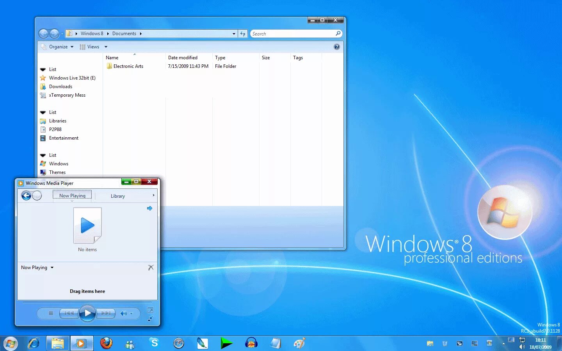This screenshot has height=351, width=562.
Task: Open Paint from the taskbar
Action: pyautogui.click(x=299, y=343)
